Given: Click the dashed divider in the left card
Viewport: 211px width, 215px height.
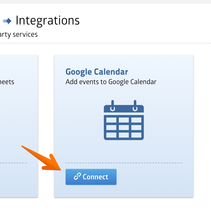Looking at the screenshot, I should point(13,163).
